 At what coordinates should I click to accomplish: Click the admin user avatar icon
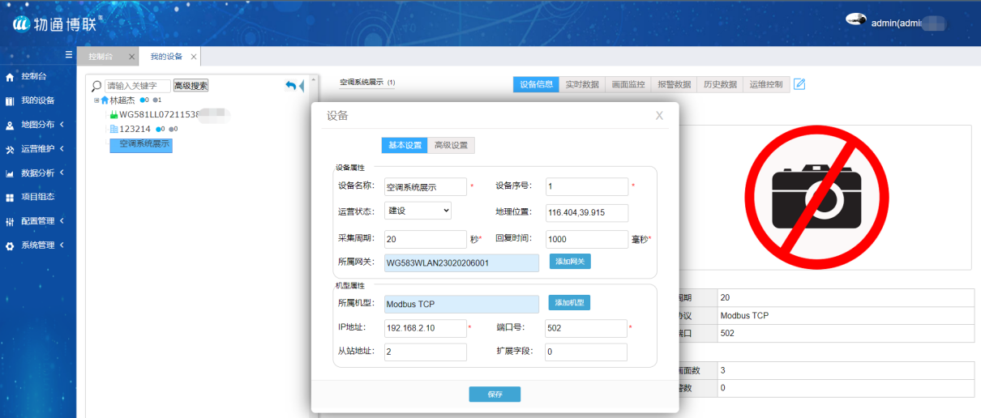tap(856, 20)
